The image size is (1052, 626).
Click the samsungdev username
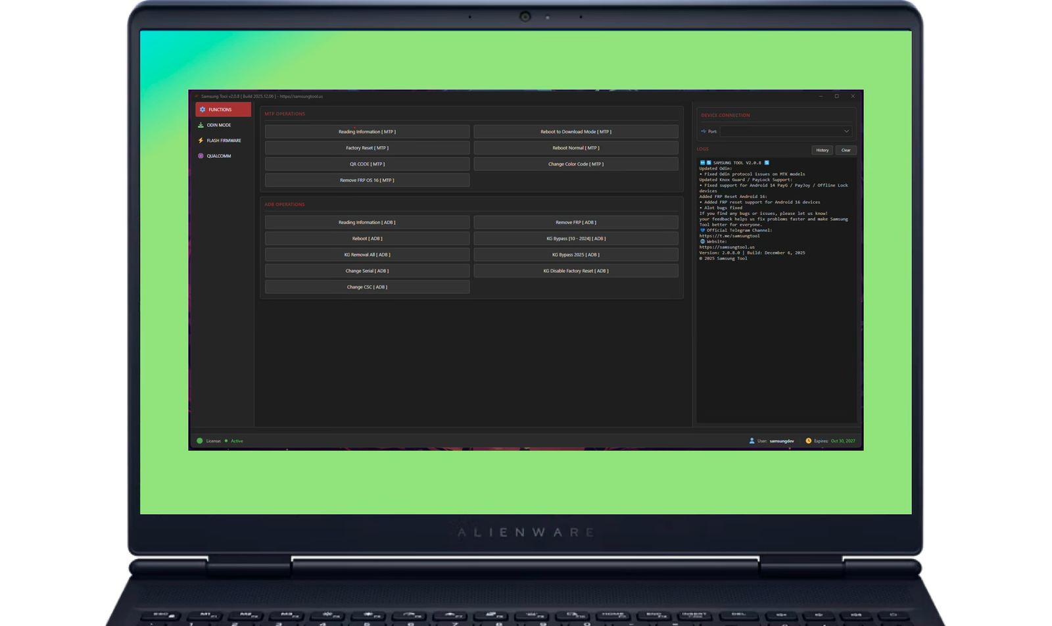782,441
